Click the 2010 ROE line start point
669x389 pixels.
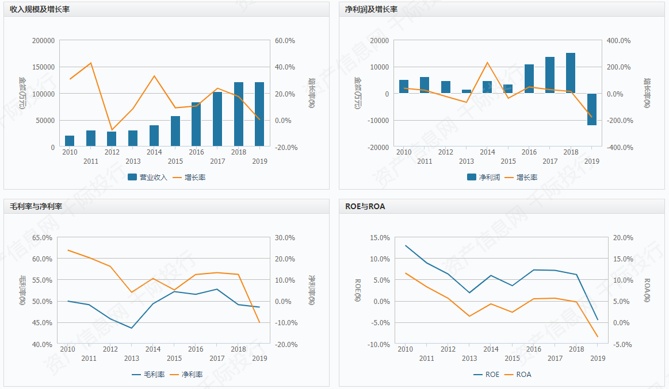(406, 245)
